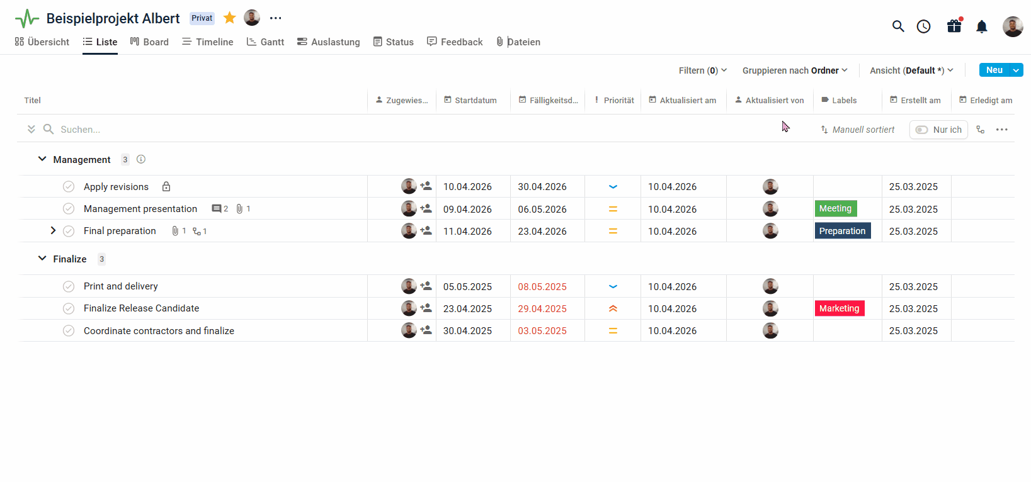The width and height of the screenshot is (1031, 482).
Task: Toggle the Nur ich switch
Action: [922, 130]
